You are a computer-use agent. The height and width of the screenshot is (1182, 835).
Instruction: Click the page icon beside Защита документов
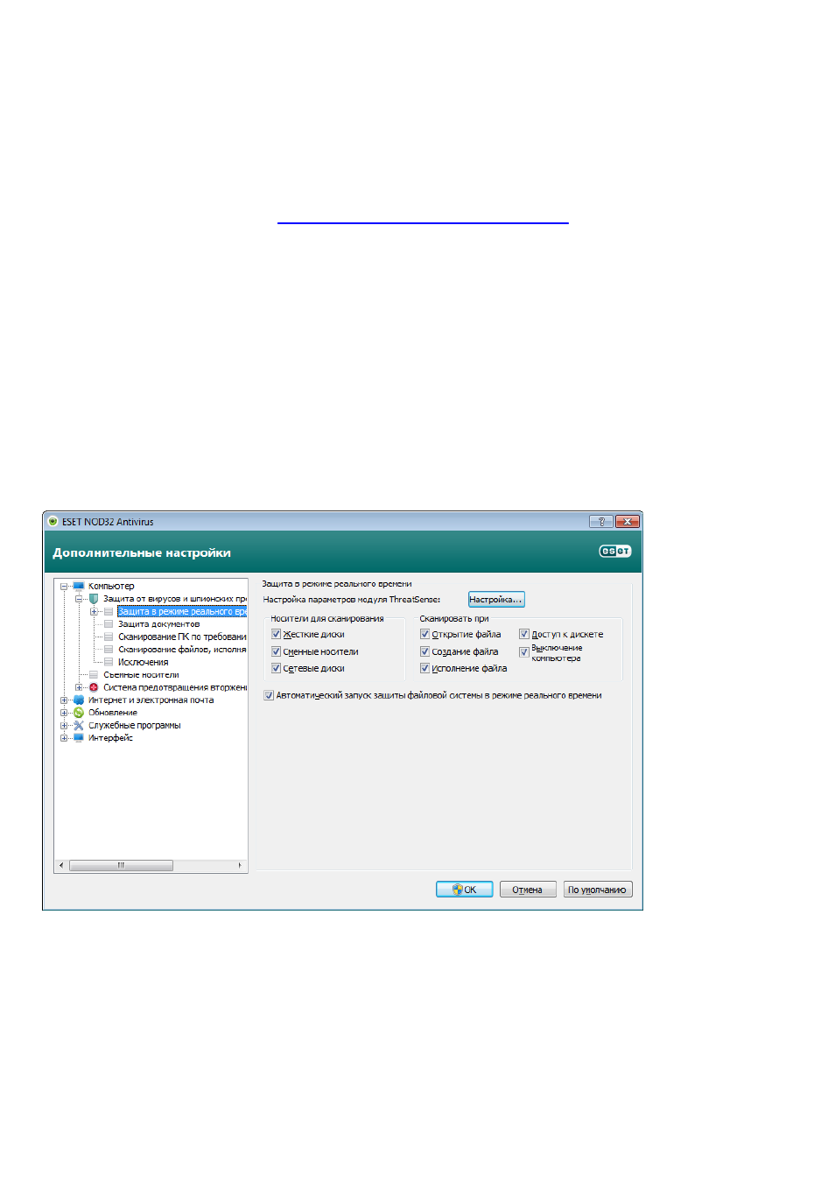point(109,624)
